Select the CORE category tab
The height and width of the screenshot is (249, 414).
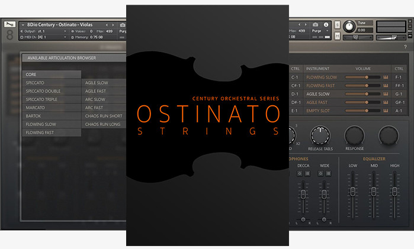tap(52, 75)
